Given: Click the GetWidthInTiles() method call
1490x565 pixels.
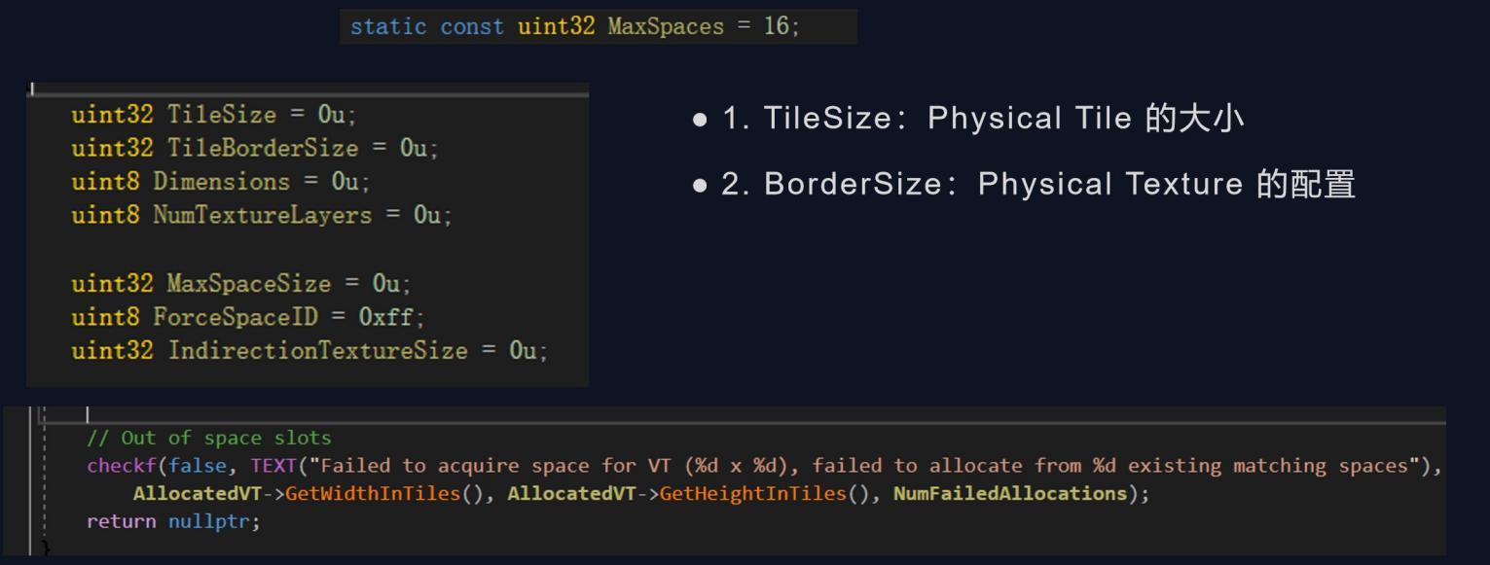Looking at the screenshot, I should point(383,494).
